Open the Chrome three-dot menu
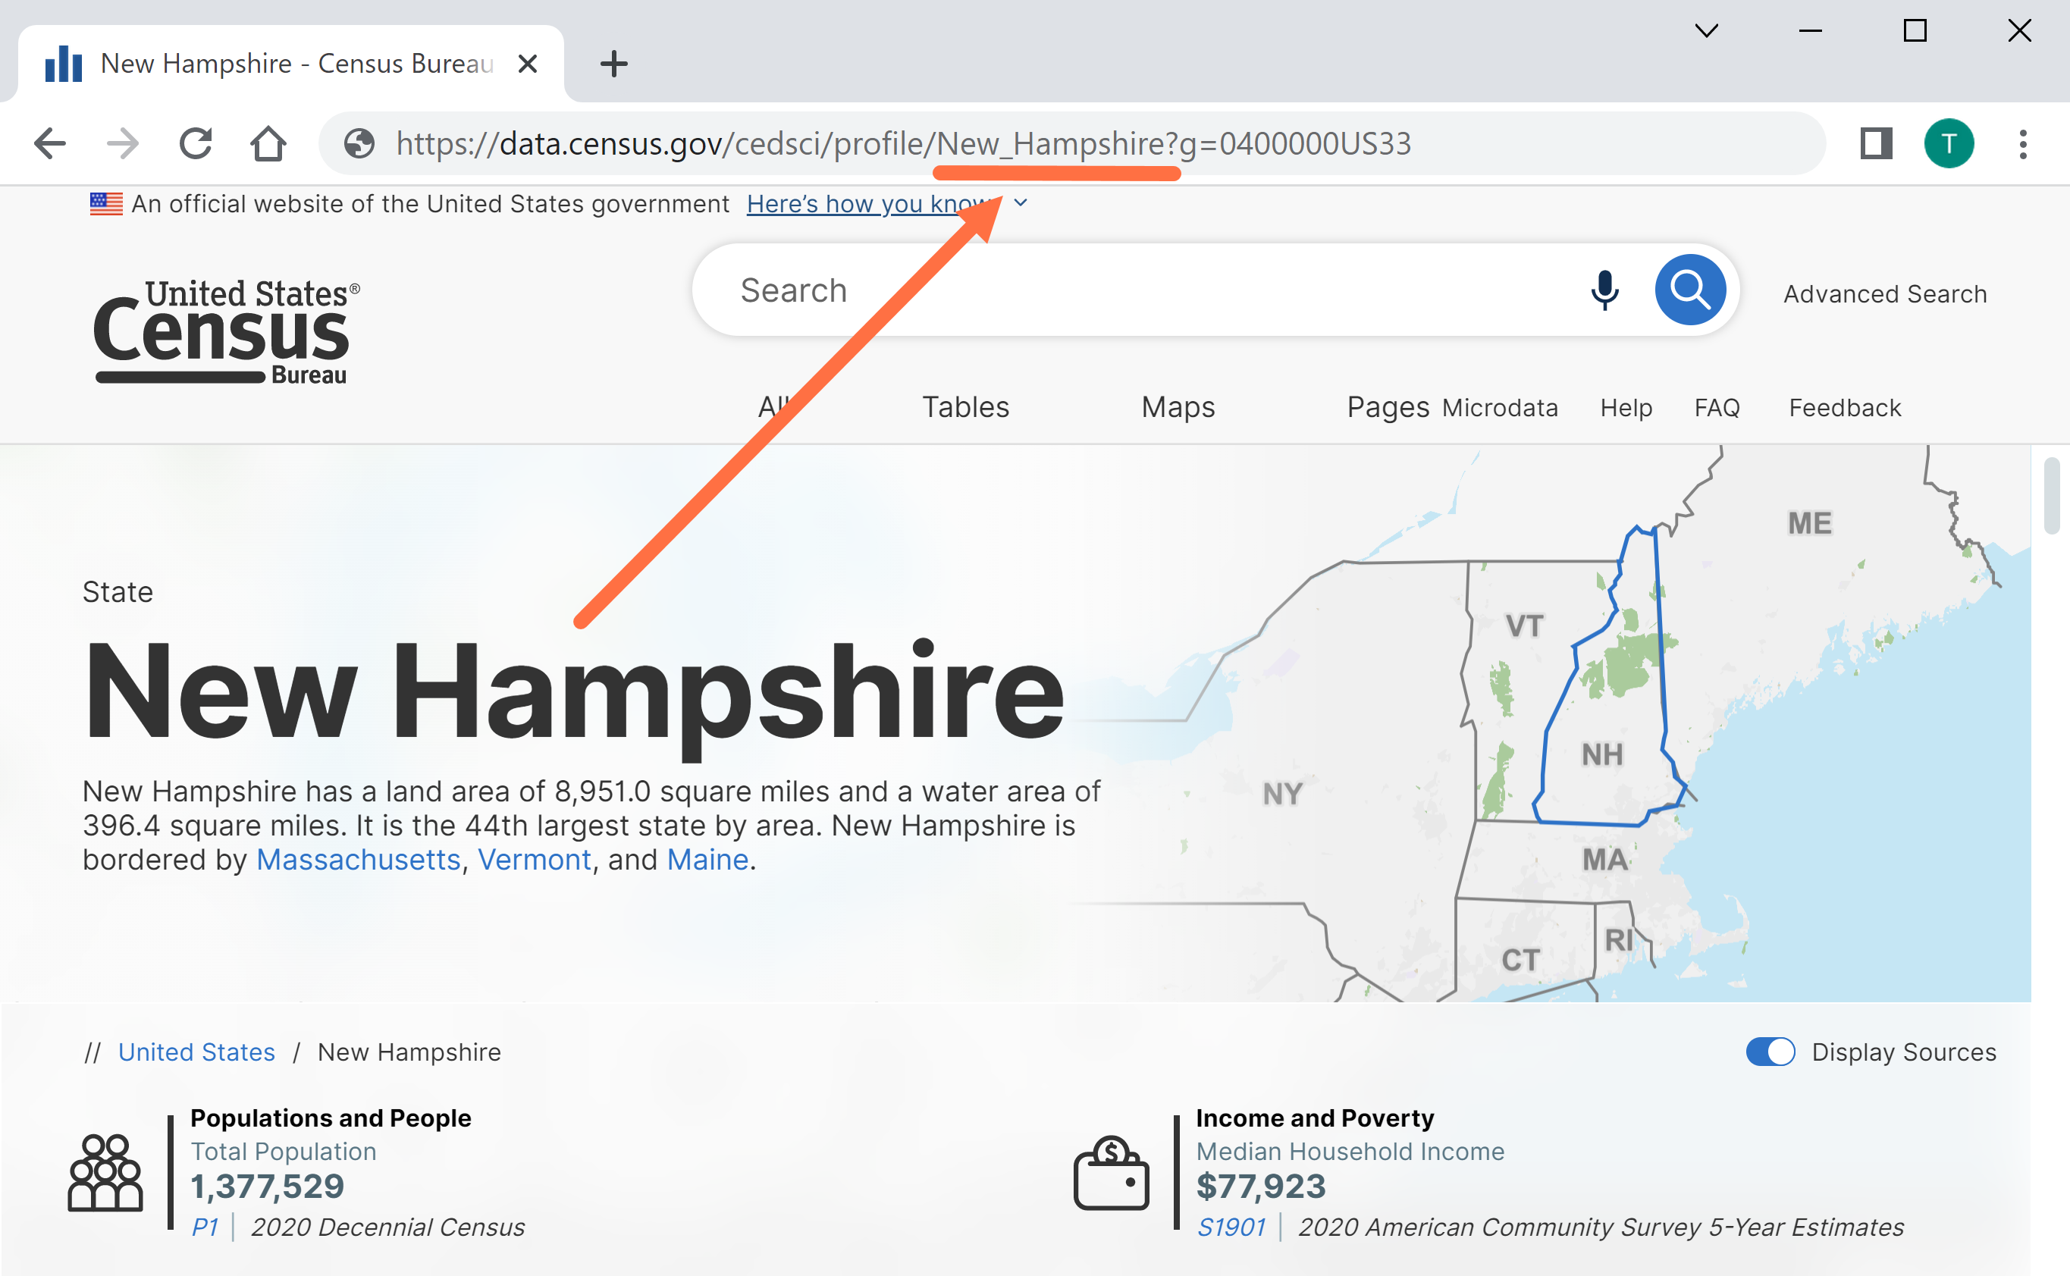 tap(2023, 143)
